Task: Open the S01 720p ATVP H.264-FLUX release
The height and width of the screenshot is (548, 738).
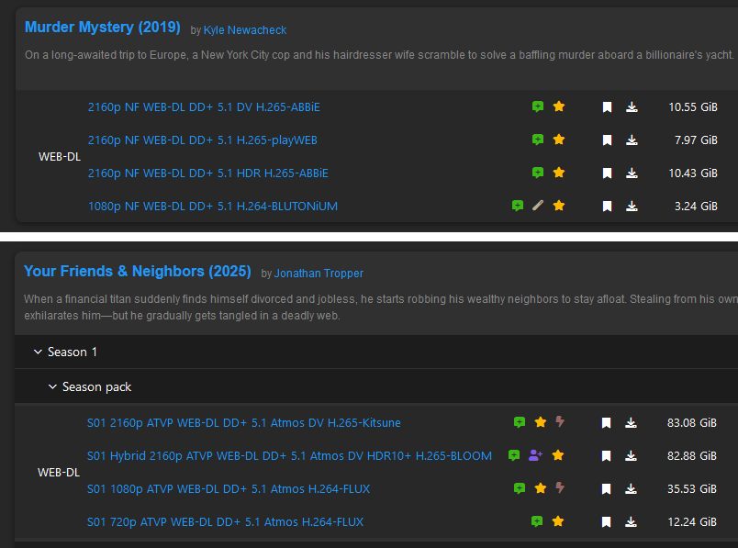Action: point(225,521)
